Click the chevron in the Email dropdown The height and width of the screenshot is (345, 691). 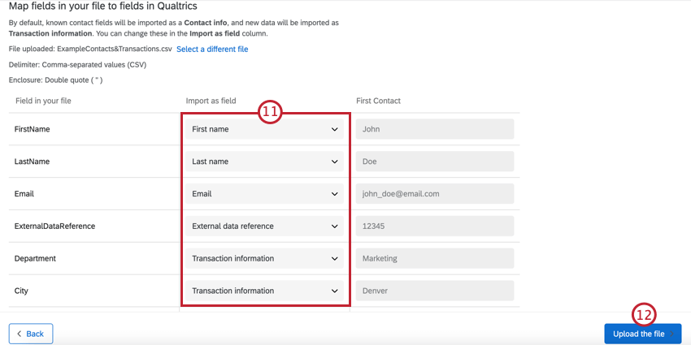coord(334,194)
